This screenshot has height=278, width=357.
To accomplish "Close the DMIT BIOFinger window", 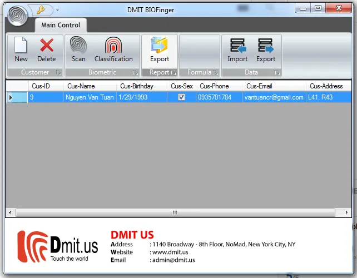I will pyautogui.click(x=339, y=8).
